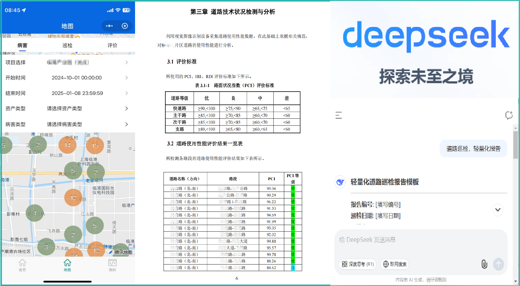This screenshot has height=286, width=520.
Task: Click the 2024-10-01 00:00:00 start time value
Action: (x=77, y=78)
